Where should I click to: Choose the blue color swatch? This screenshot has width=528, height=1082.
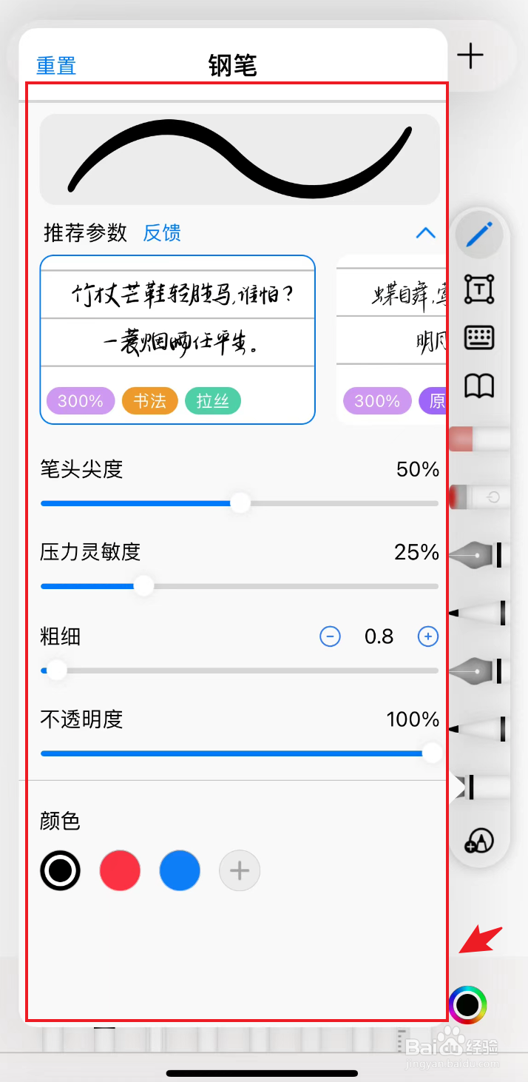pyautogui.click(x=180, y=870)
